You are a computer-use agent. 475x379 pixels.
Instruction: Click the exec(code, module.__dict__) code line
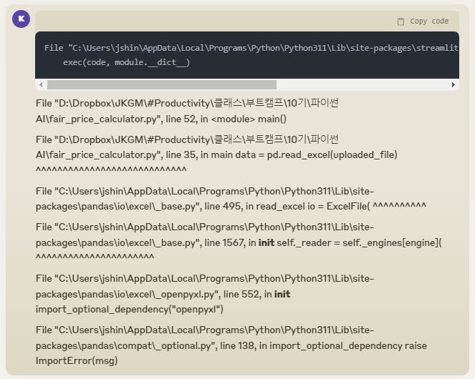pyautogui.click(x=126, y=62)
